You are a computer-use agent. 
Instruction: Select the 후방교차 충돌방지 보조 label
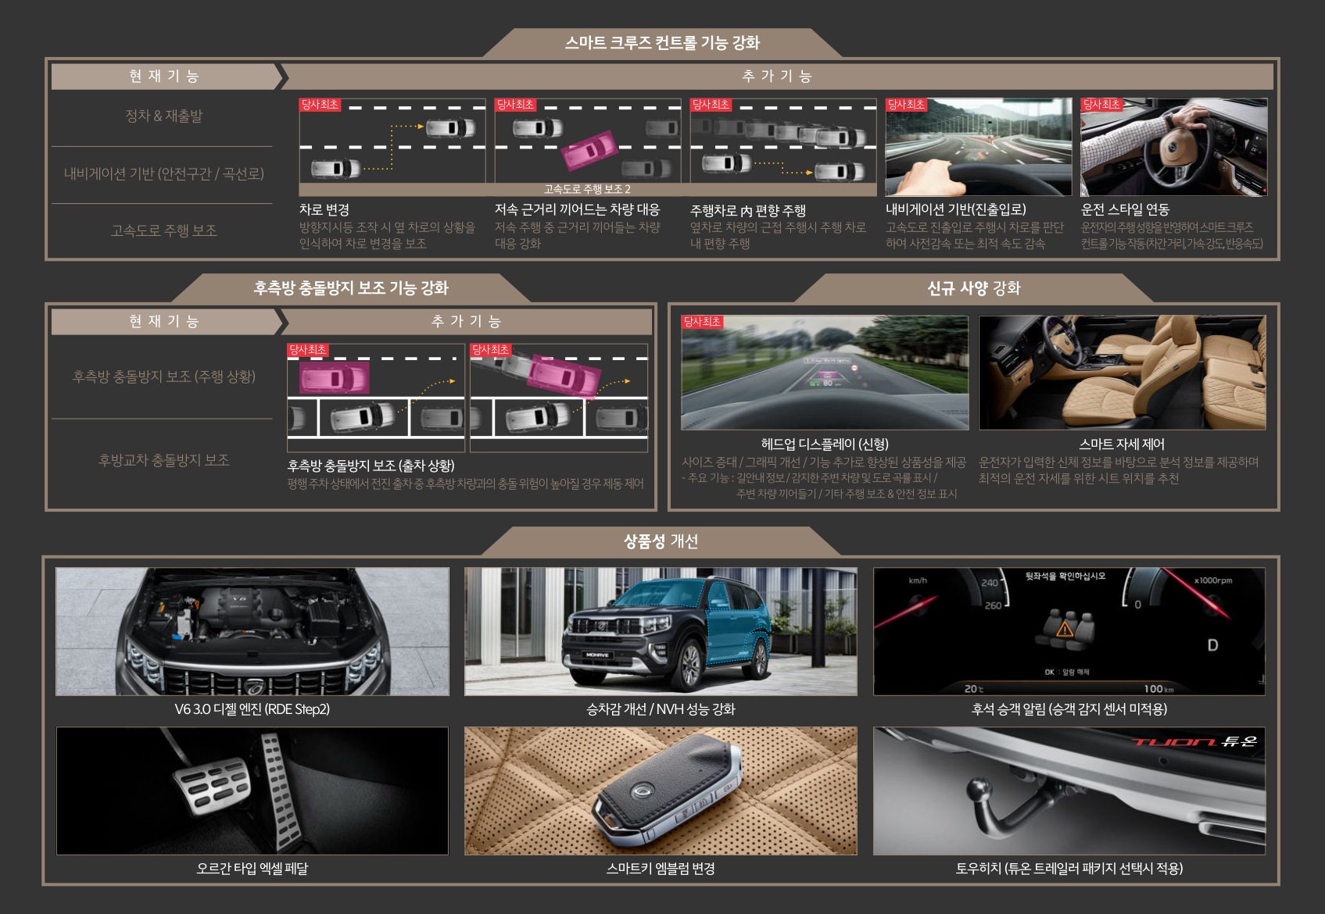coord(163,460)
